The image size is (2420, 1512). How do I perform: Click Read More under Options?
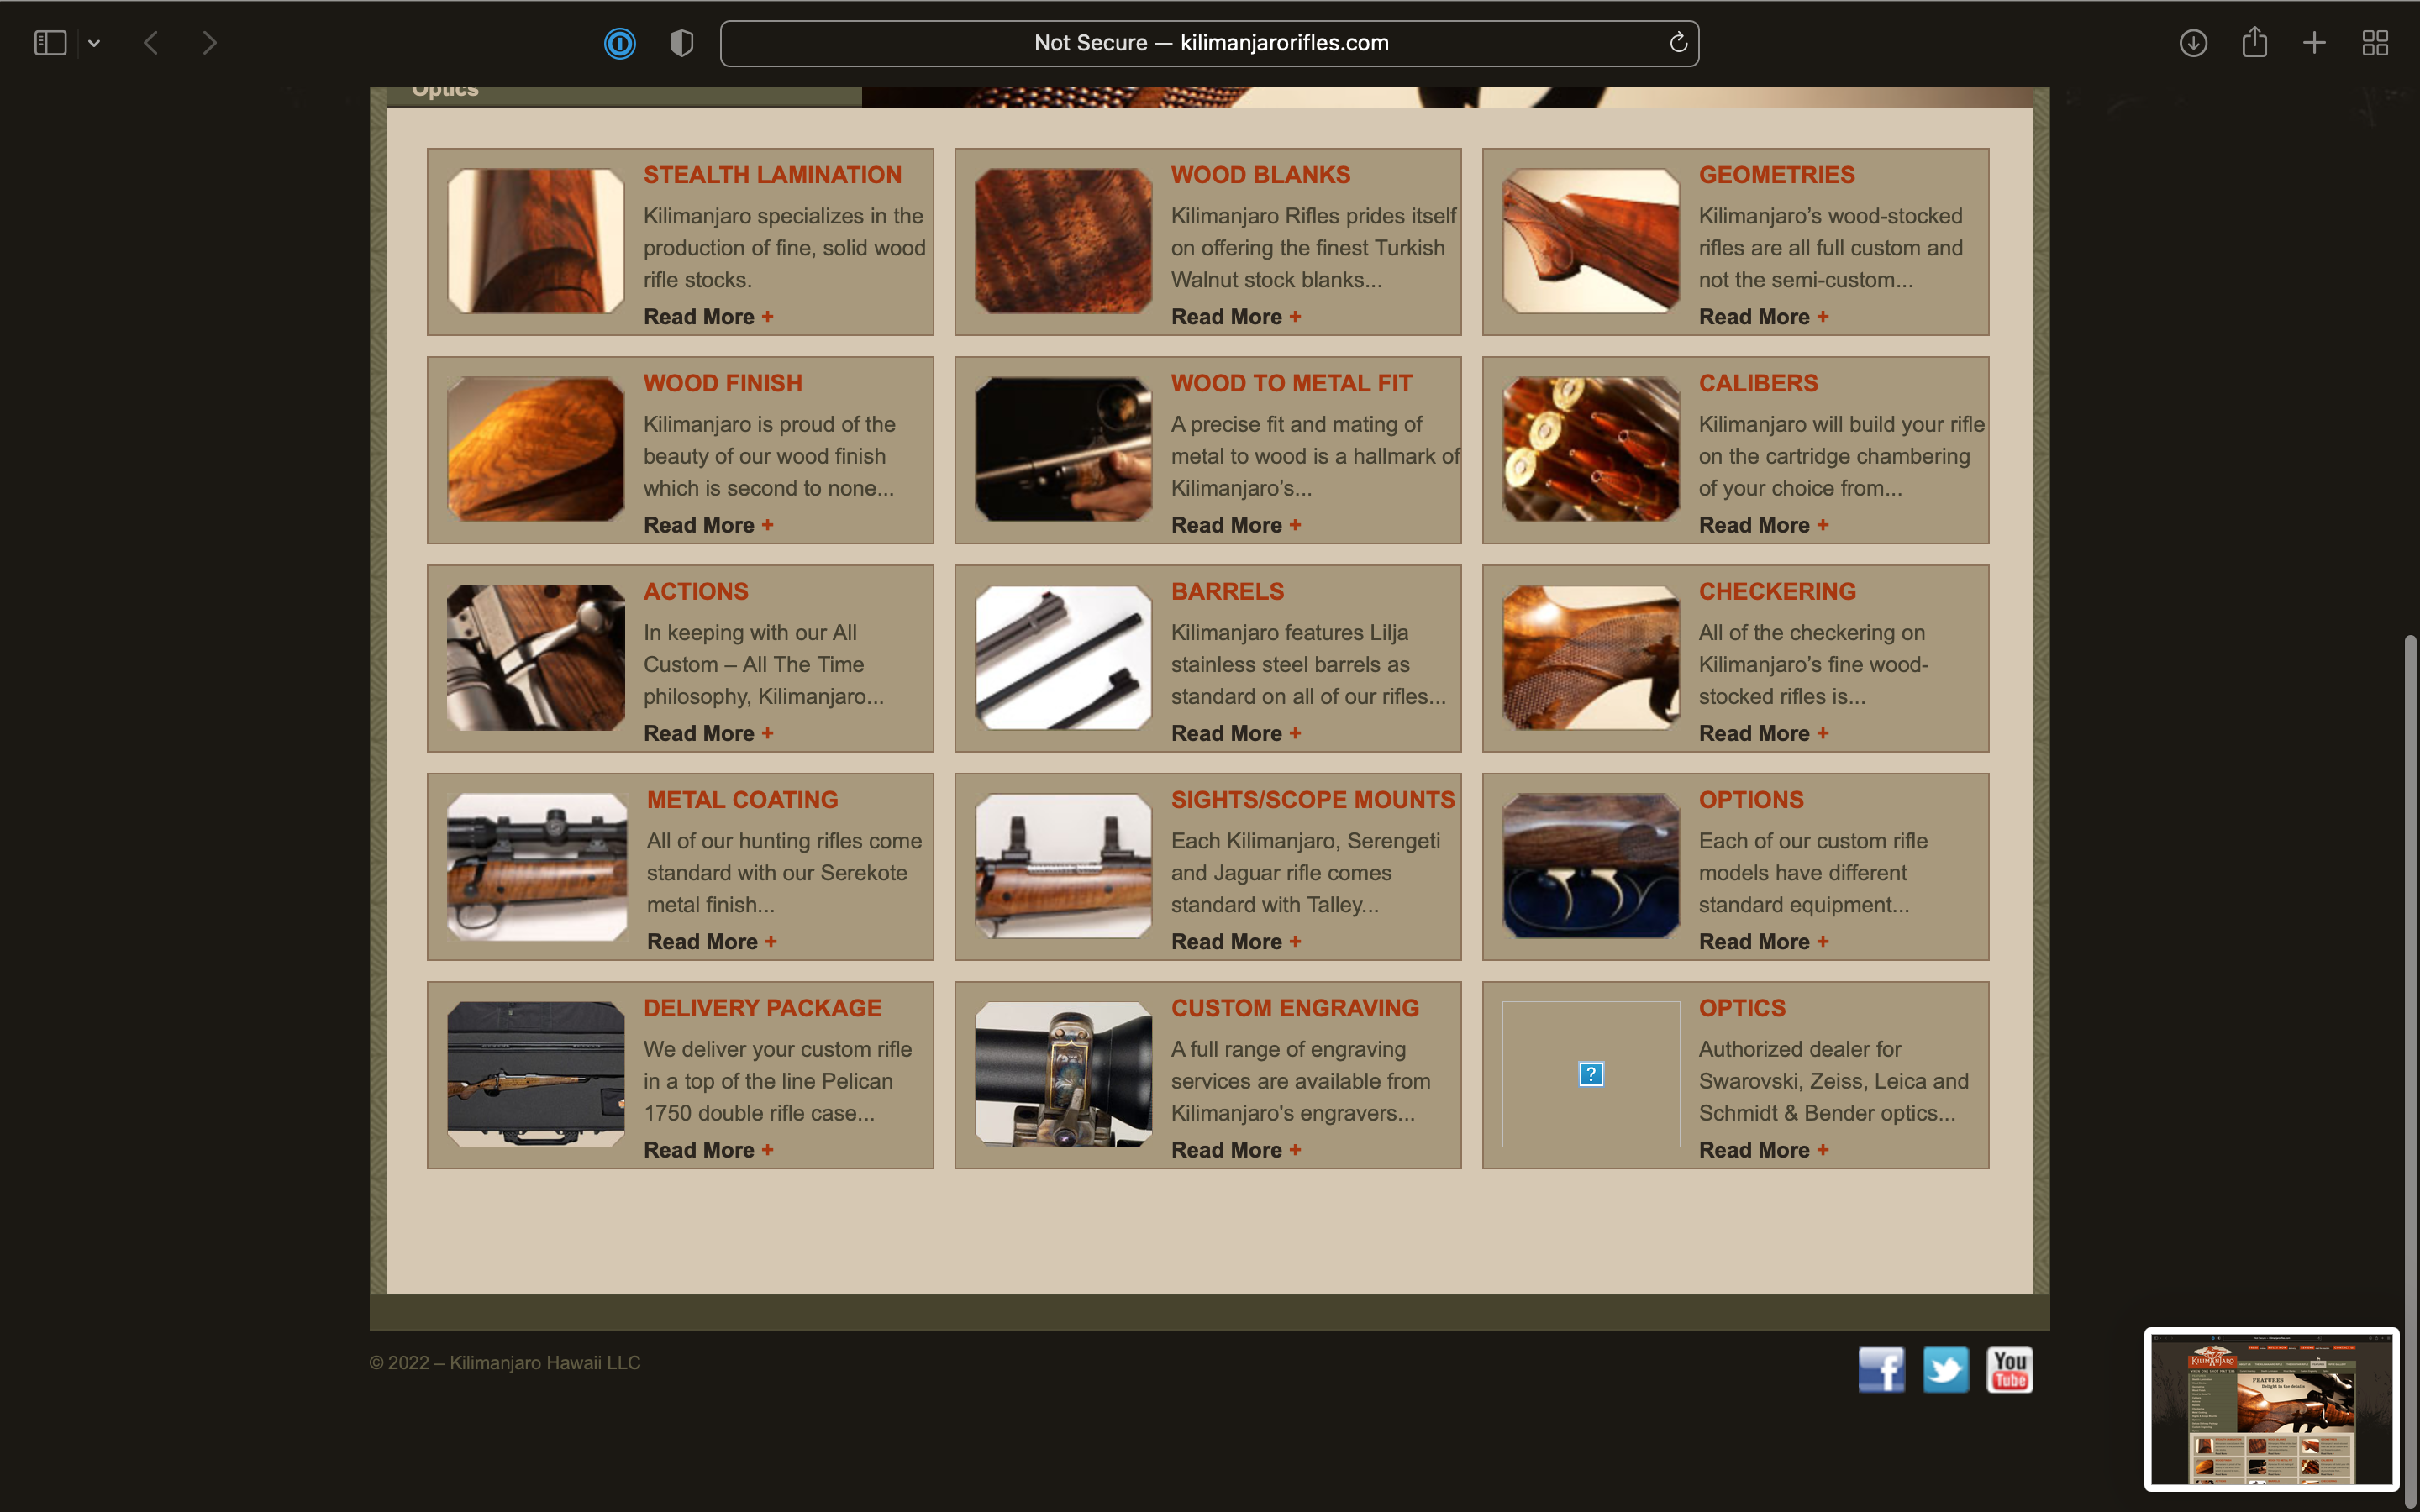1764,942
